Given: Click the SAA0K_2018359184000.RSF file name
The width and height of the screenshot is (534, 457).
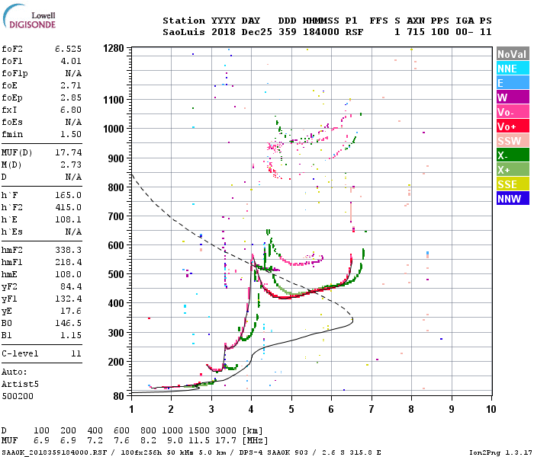Looking at the screenshot, I should coord(54,452).
